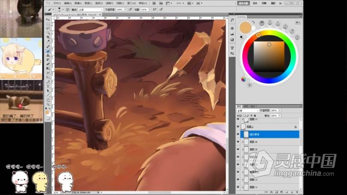Select the Type tool
347x195 pixels.
[48, 87]
